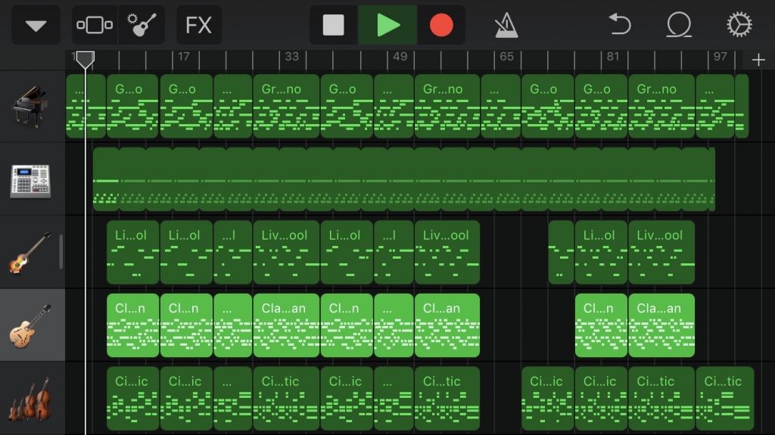Select first 'Cla...an' guitar region
775x435 pixels.
click(x=286, y=325)
